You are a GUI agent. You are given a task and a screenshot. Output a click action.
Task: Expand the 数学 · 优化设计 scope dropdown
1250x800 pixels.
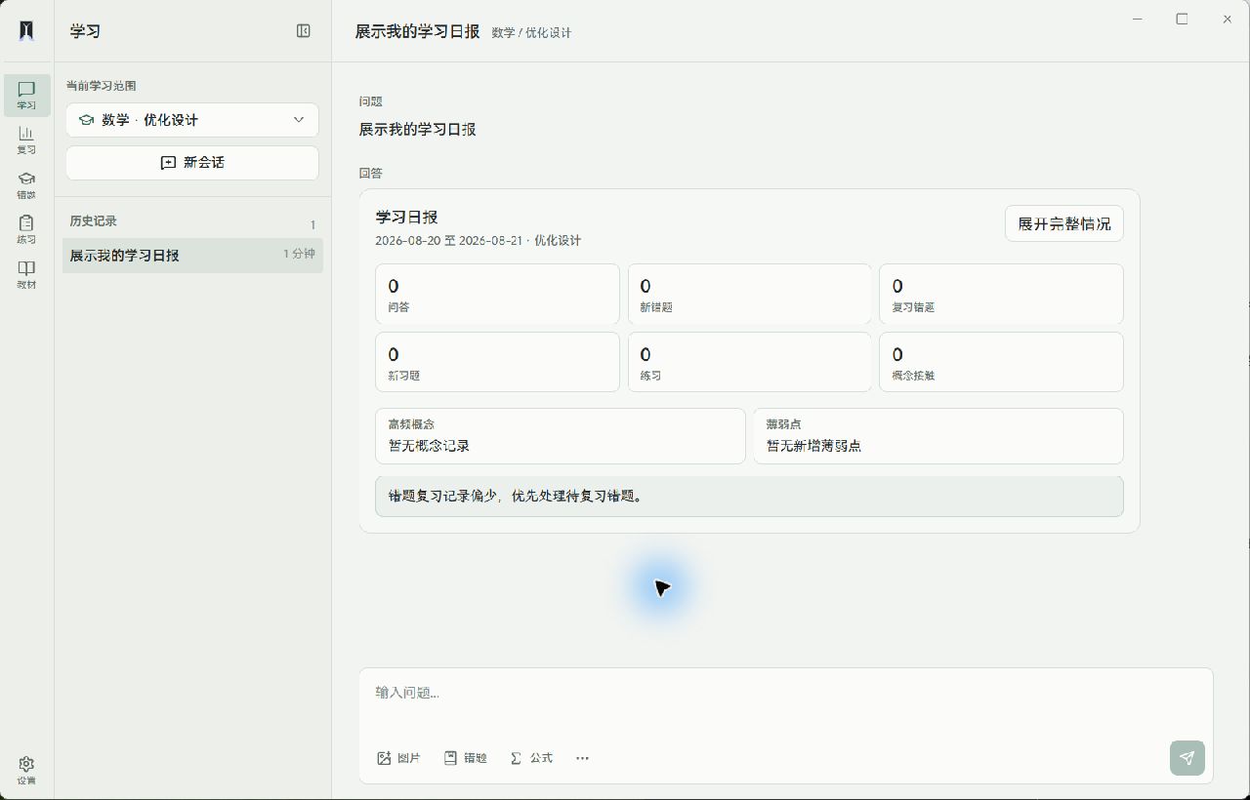(x=192, y=120)
